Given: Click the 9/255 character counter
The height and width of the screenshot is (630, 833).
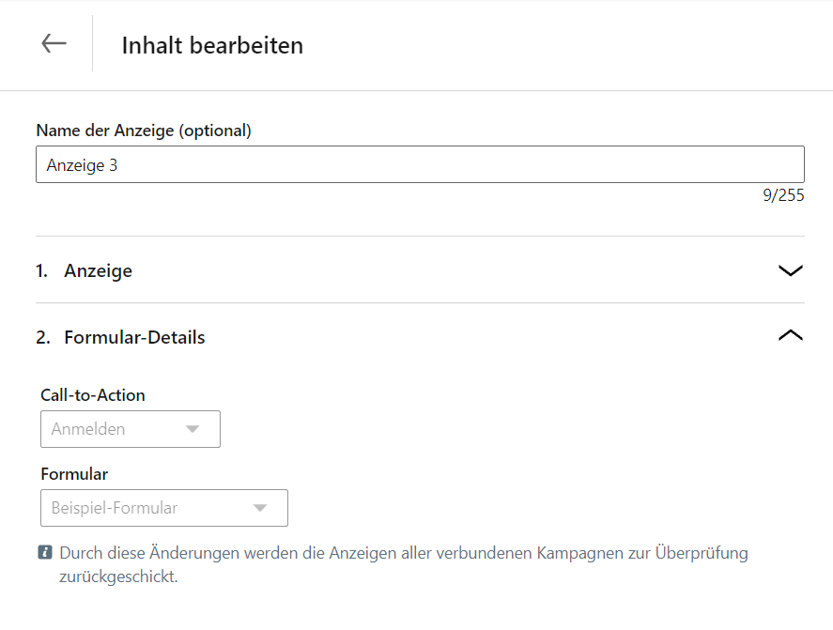Looking at the screenshot, I should click(783, 195).
